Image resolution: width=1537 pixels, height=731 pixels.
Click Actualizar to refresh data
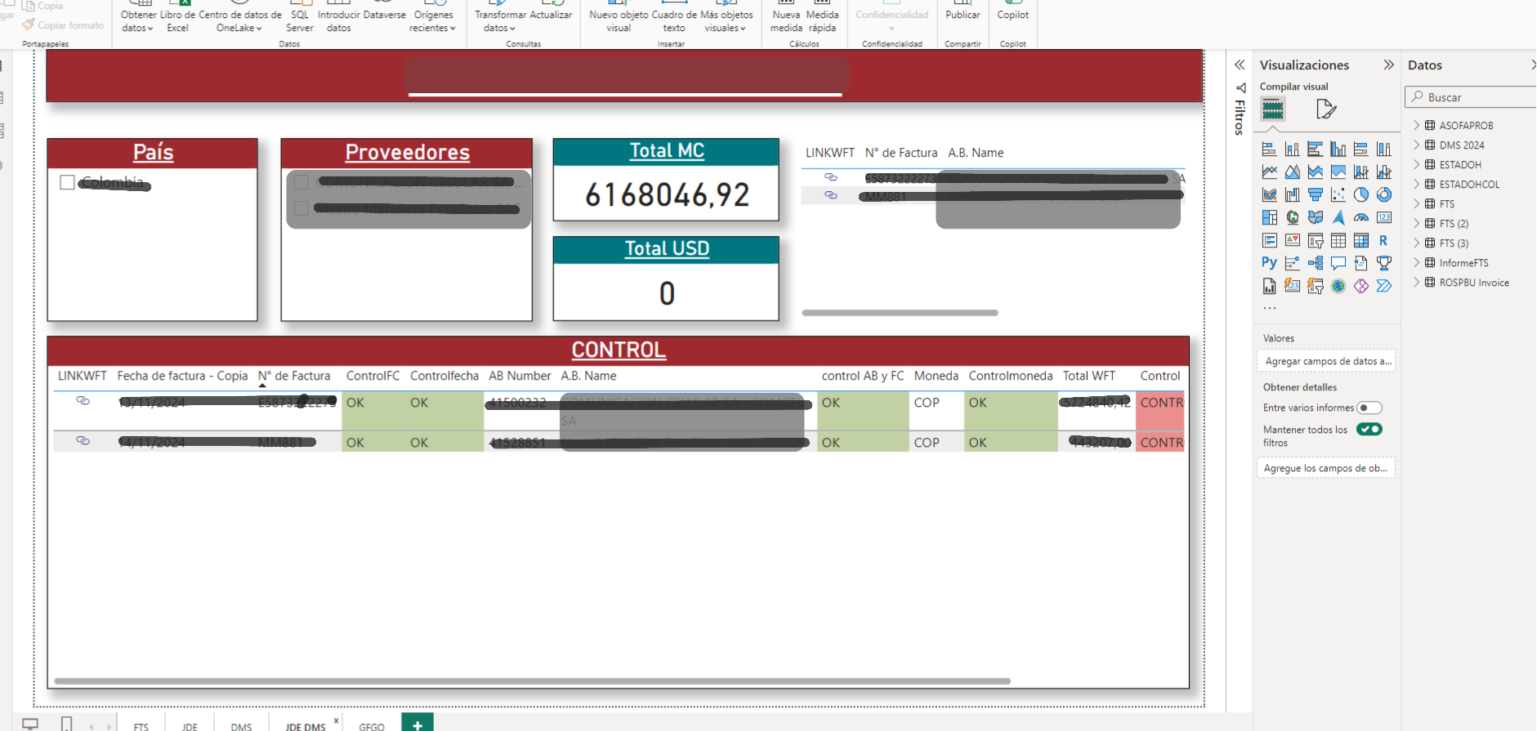point(552,16)
